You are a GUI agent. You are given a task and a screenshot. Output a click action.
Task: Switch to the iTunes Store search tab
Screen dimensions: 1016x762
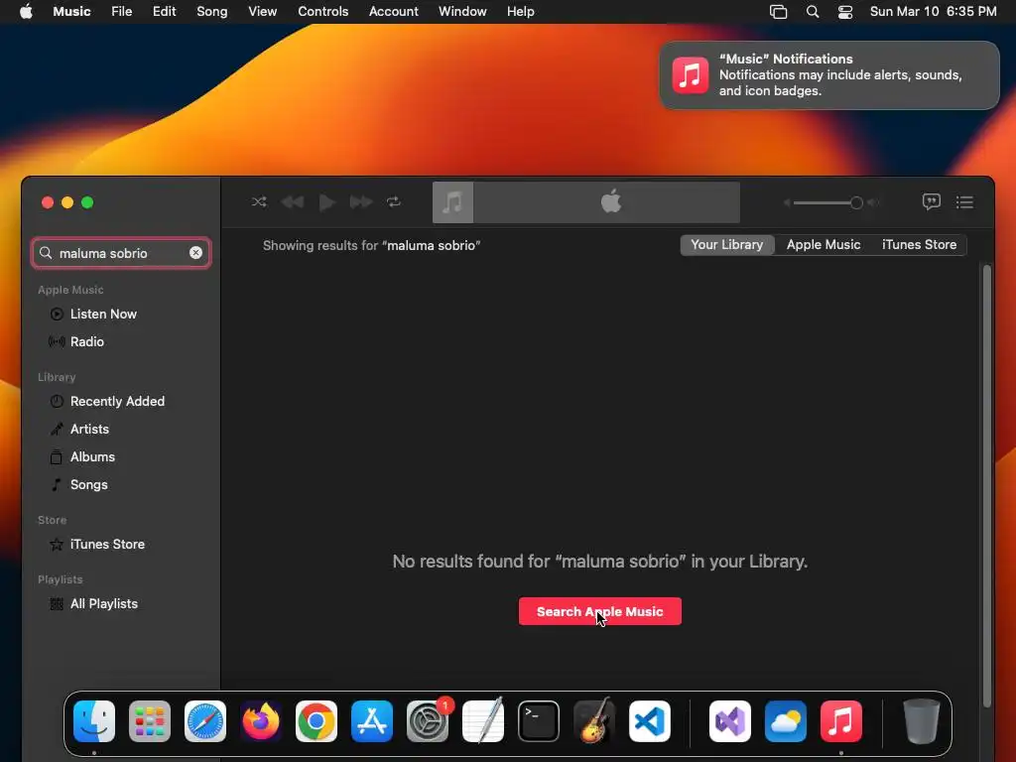pos(919,245)
